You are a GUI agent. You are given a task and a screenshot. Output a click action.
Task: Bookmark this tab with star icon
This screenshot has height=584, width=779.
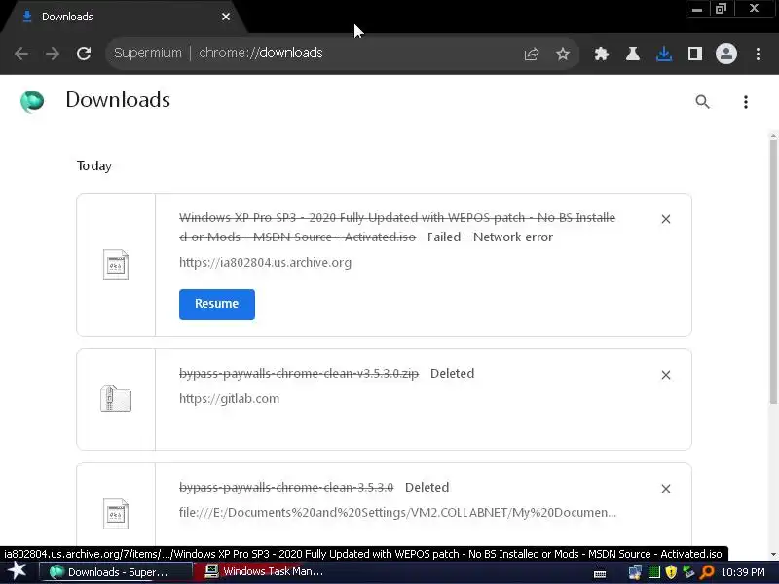[x=563, y=54]
